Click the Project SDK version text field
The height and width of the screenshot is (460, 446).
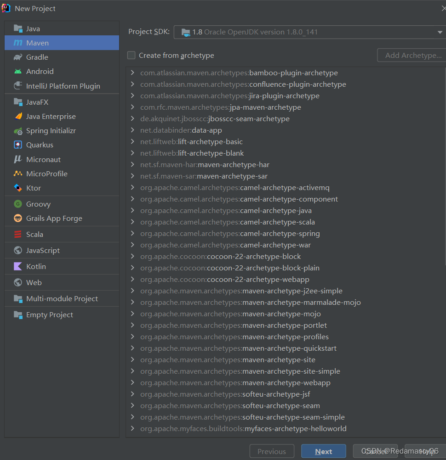click(x=310, y=32)
